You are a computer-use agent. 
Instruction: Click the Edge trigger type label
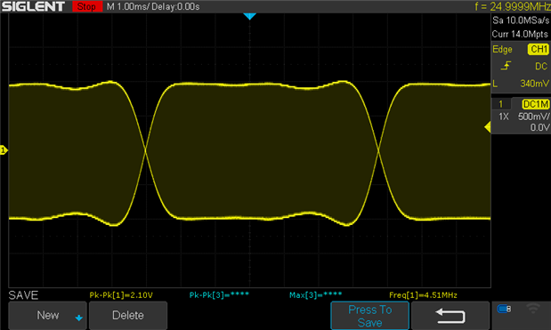[x=502, y=50]
